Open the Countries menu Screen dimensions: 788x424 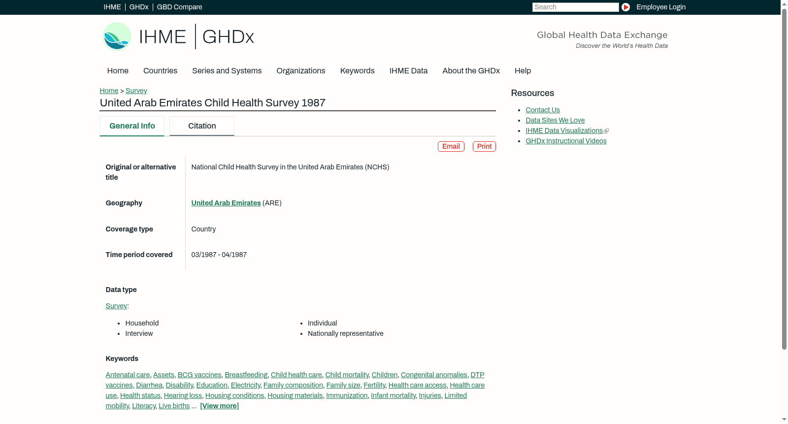point(160,71)
